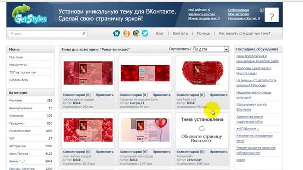Open 'Мои темы' in the menu
This screenshot has width=303, height=170.
coord(16,57)
